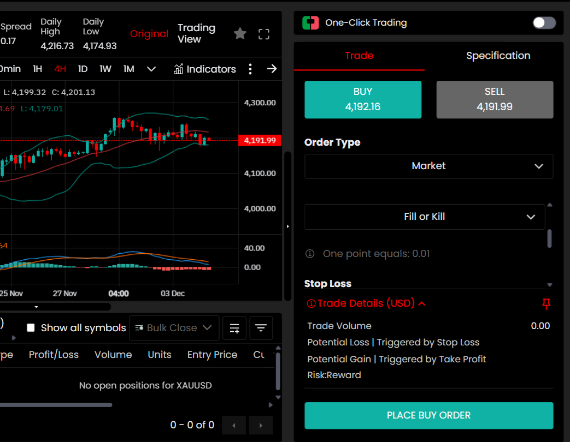Select the 1M timeframe
Screen dimensions: 570x442
tap(128, 69)
